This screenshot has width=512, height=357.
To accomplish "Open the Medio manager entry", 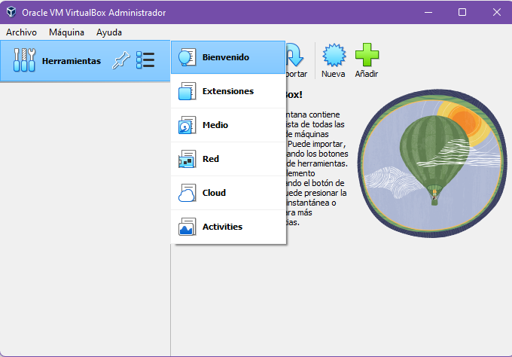I will [228, 125].
